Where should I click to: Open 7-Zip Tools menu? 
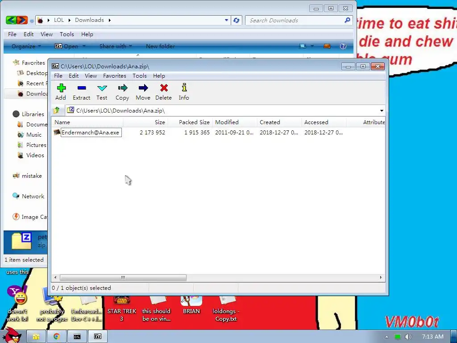tap(139, 76)
